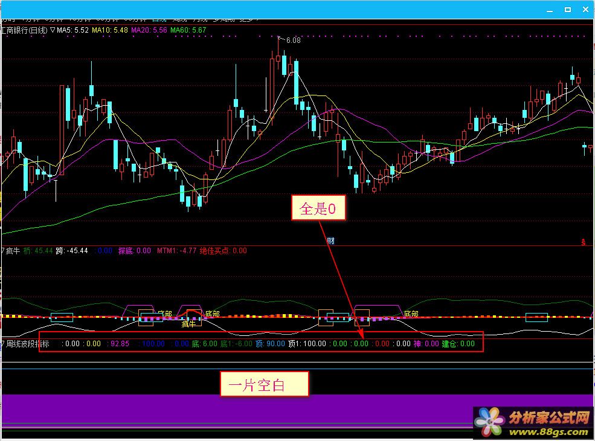Maximize the chart window

tap(568, 10)
